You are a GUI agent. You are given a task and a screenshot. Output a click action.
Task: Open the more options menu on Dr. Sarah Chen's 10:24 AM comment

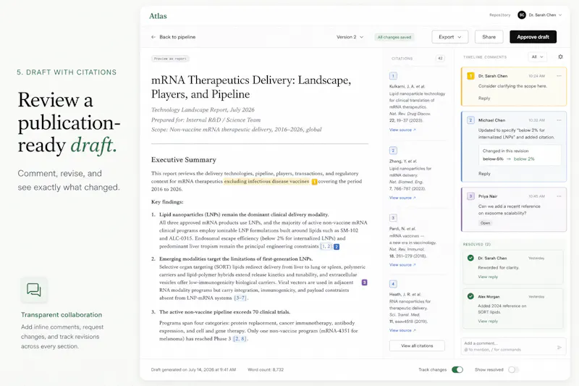pos(559,76)
